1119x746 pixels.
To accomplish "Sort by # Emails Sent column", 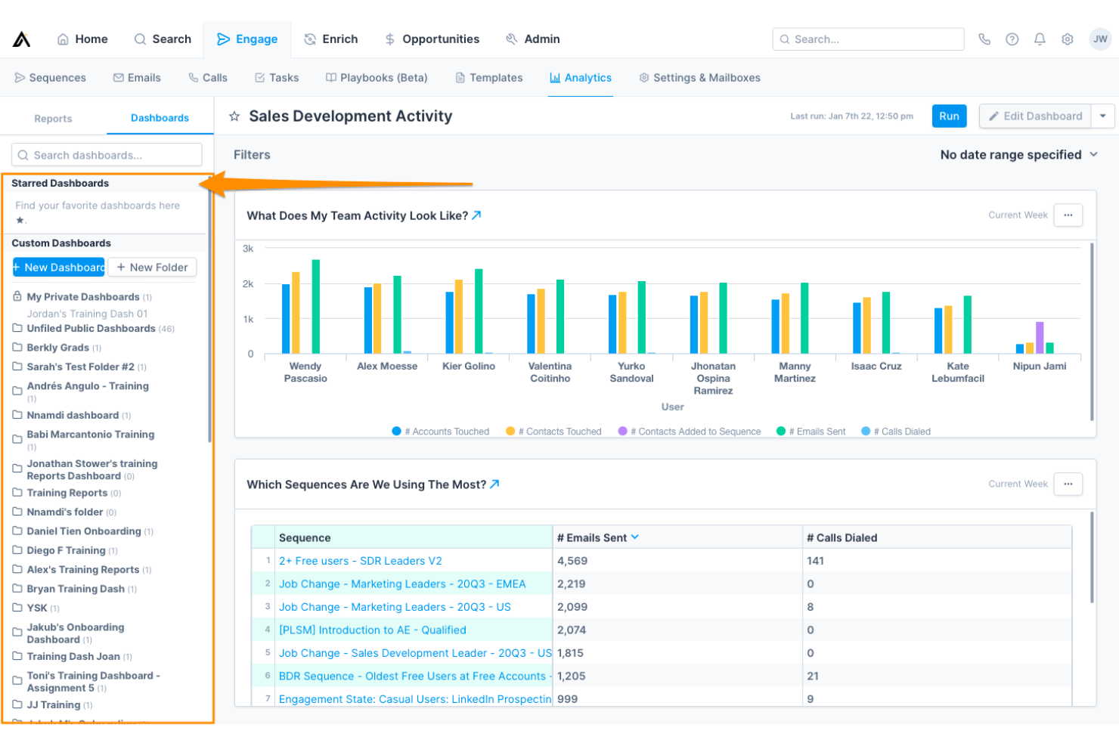I will tap(597, 538).
